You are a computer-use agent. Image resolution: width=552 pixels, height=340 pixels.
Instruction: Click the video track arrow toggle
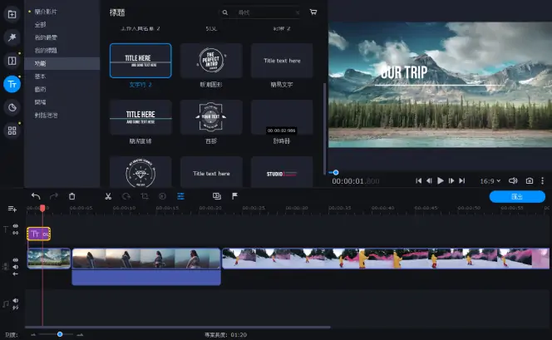(x=16, y=273)
